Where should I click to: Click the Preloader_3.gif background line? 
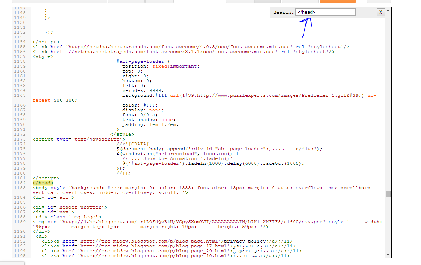point(204,98)
